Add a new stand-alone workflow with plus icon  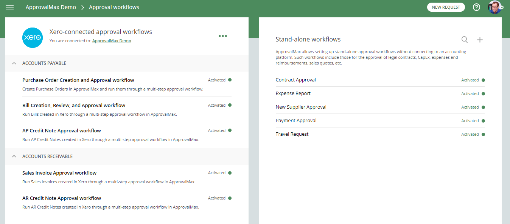click(480, 40)
